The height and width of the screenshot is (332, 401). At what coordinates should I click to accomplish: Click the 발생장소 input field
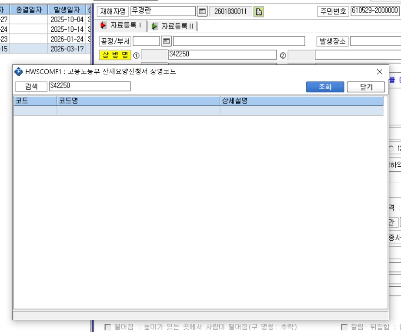375,41
